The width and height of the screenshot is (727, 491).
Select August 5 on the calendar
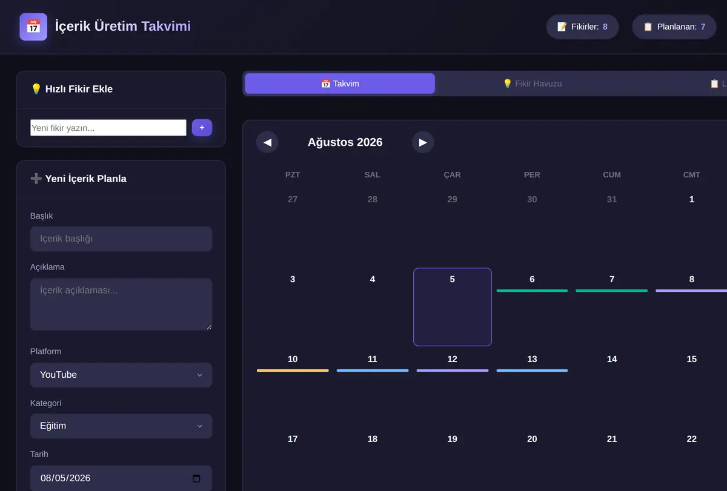tap(453, 307)
